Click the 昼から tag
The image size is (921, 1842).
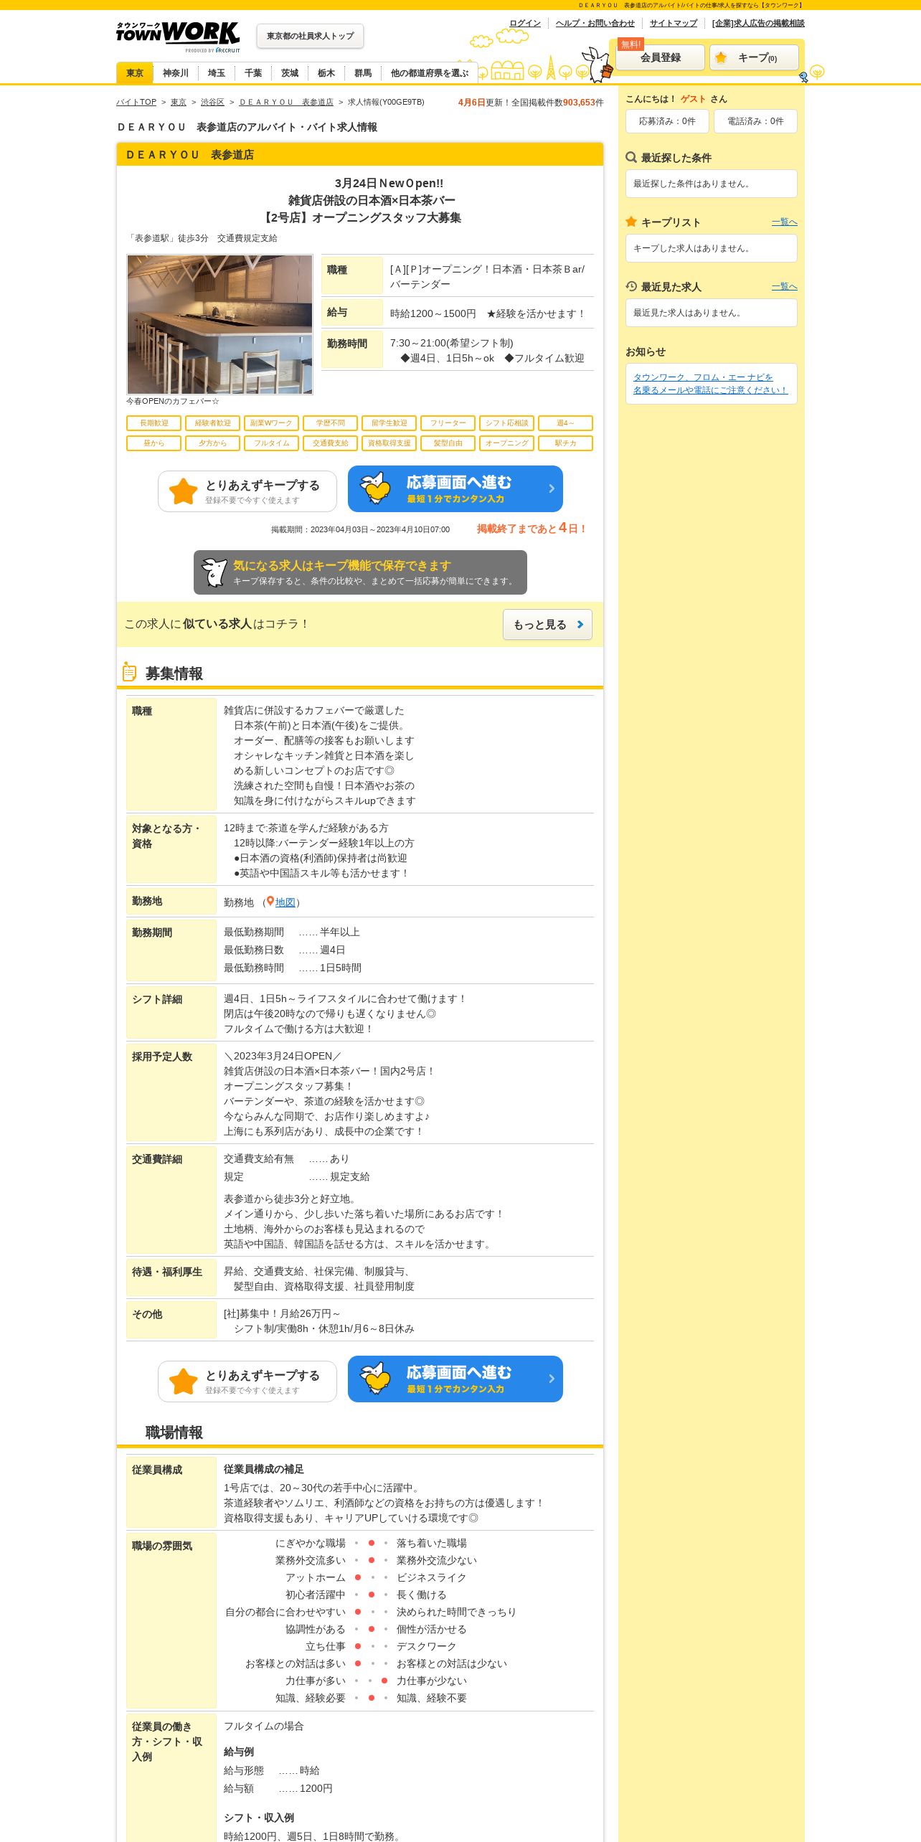coord(153,443)
